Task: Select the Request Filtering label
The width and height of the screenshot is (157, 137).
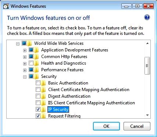Action: [x=64, y=116]
